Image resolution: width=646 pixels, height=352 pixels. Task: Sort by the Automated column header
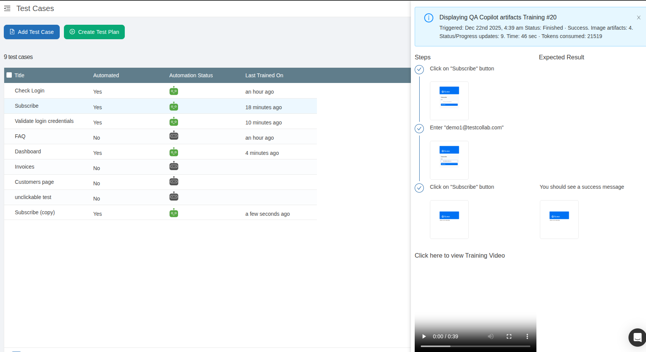click(x=106, y=75)
